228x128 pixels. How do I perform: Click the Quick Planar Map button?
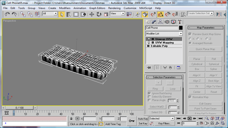click(205, 49)
